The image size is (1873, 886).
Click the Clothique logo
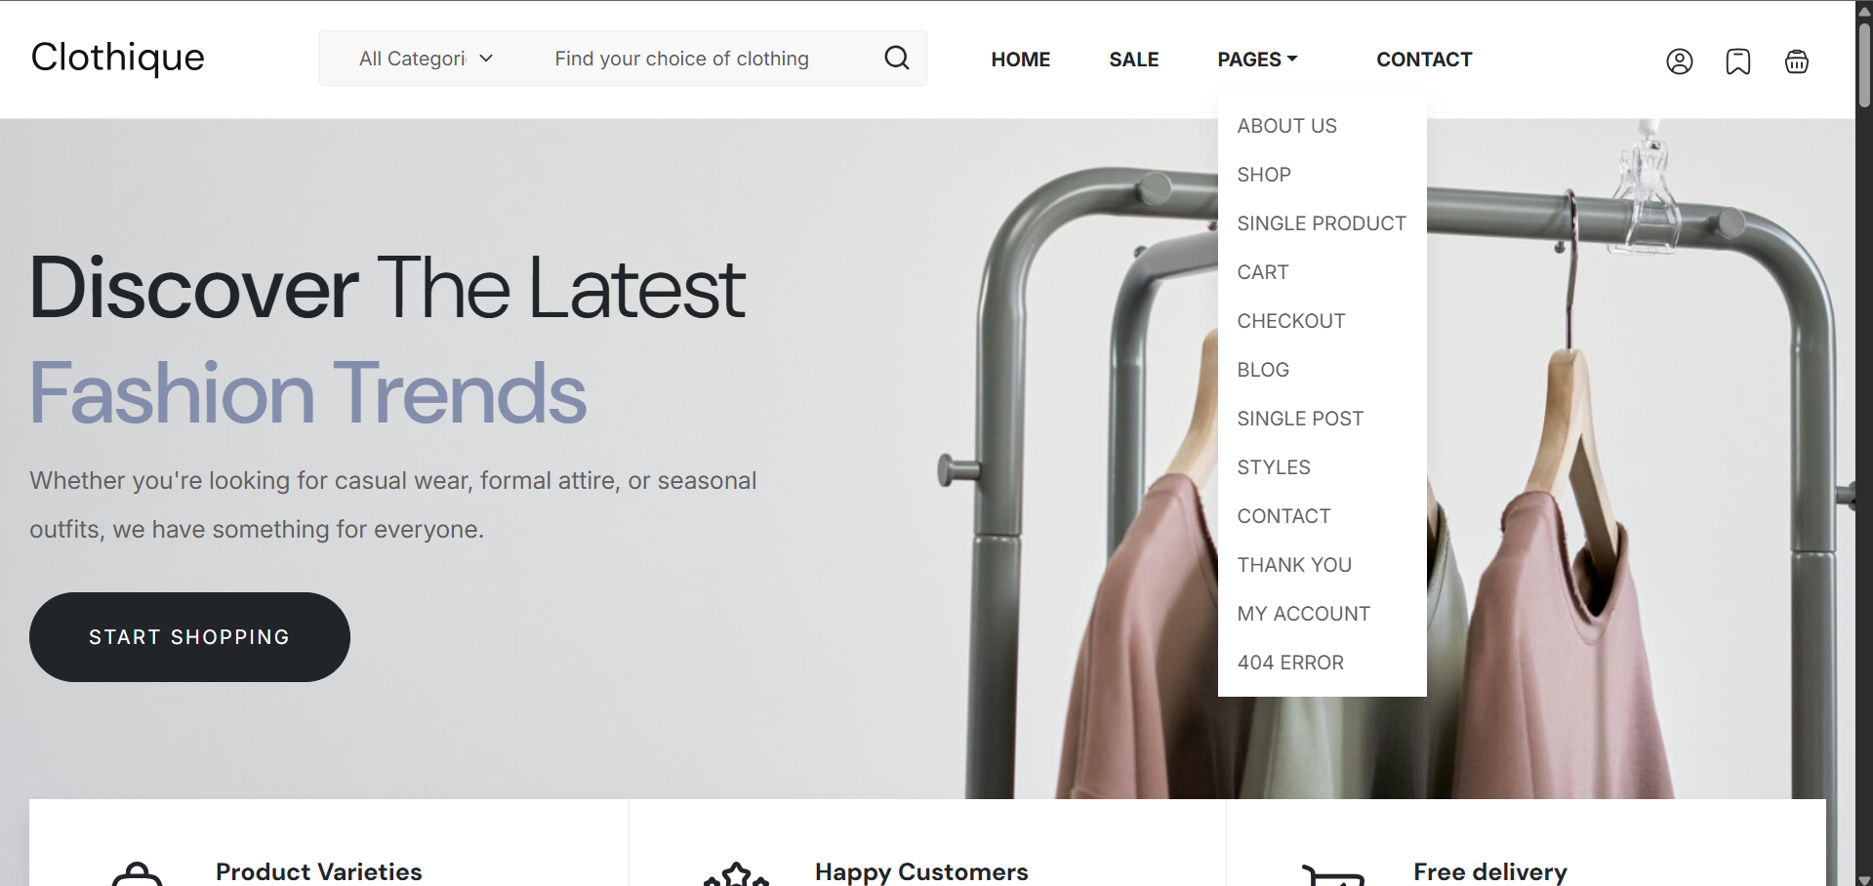(x=118, y=58)
